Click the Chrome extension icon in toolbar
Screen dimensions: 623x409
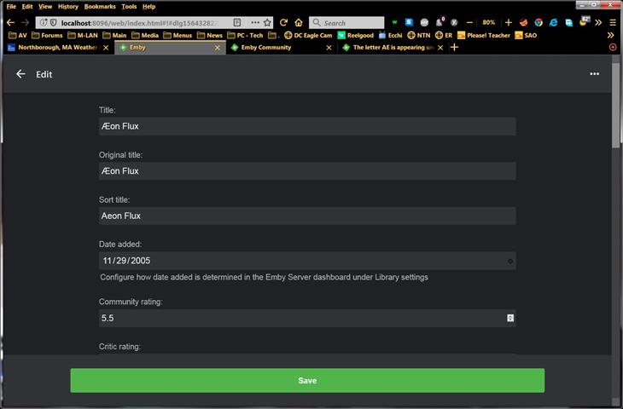click(x=539, y=23)
